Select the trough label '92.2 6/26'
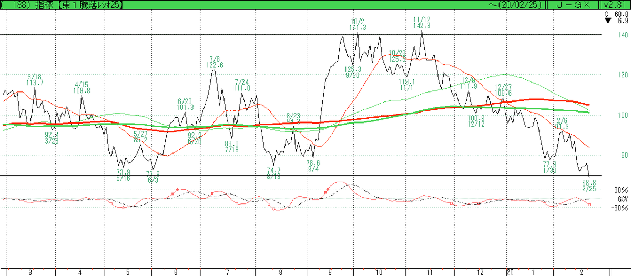631x276 pixels. point(195,138)
